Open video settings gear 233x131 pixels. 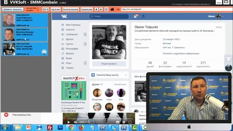pos(124,122)
